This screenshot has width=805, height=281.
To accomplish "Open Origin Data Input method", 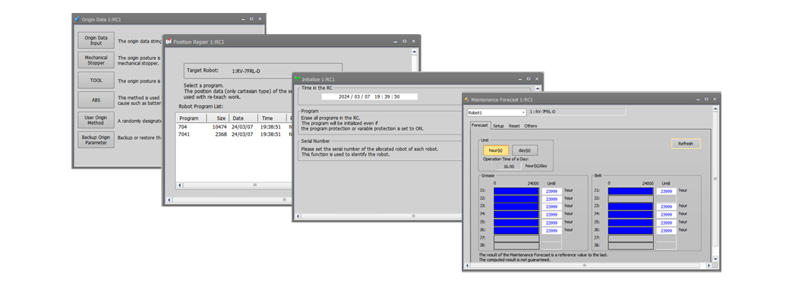I will coord(96,40).
